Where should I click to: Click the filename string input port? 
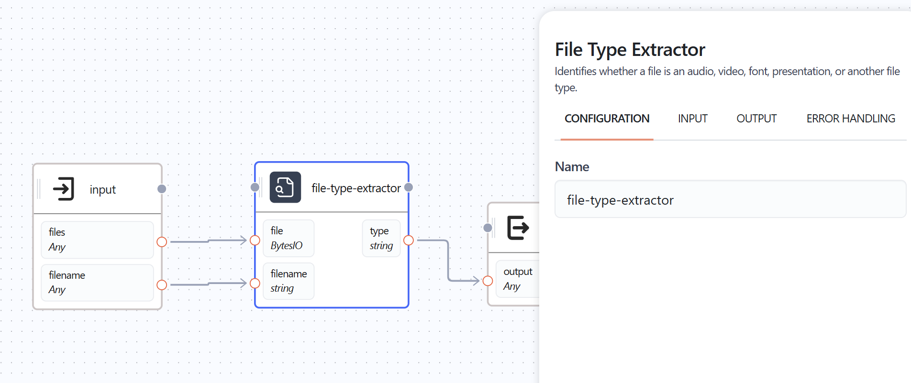click(255, 284)
